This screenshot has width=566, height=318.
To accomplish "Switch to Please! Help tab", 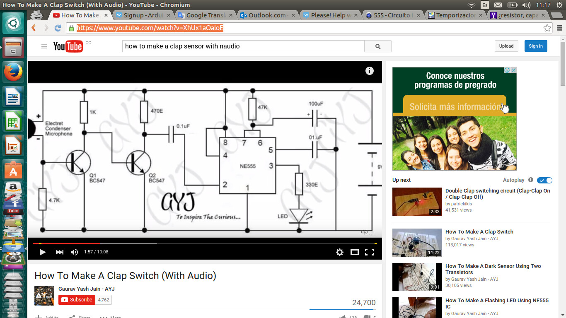I will [331, 15].
